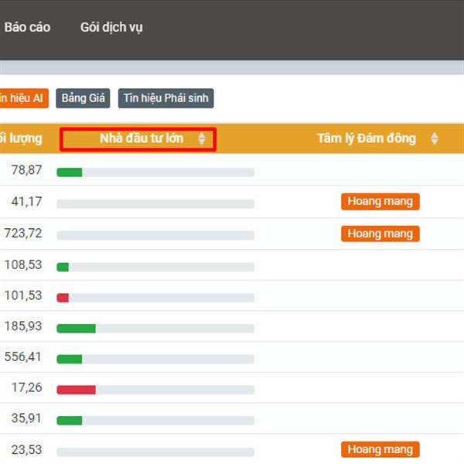Click the red bar in 17,26 row

point(77,390)
